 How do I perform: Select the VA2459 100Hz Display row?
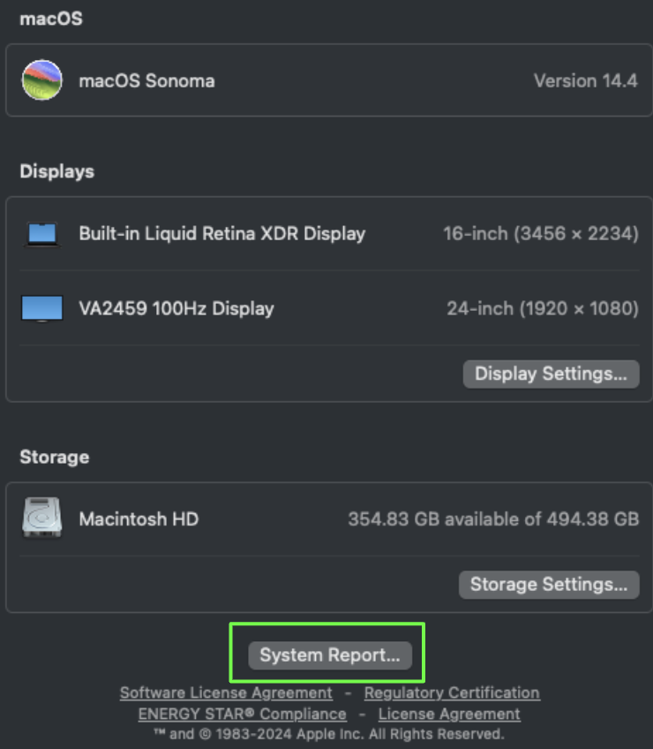(x=329, y=308)
